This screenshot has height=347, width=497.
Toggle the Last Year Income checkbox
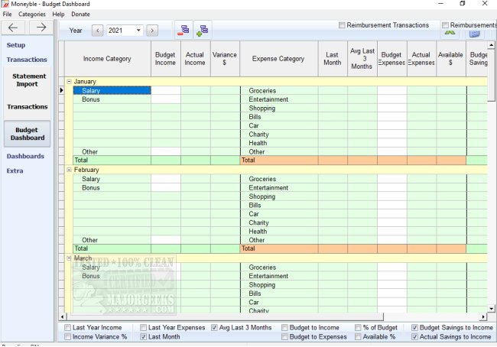[x=67, y=327]
